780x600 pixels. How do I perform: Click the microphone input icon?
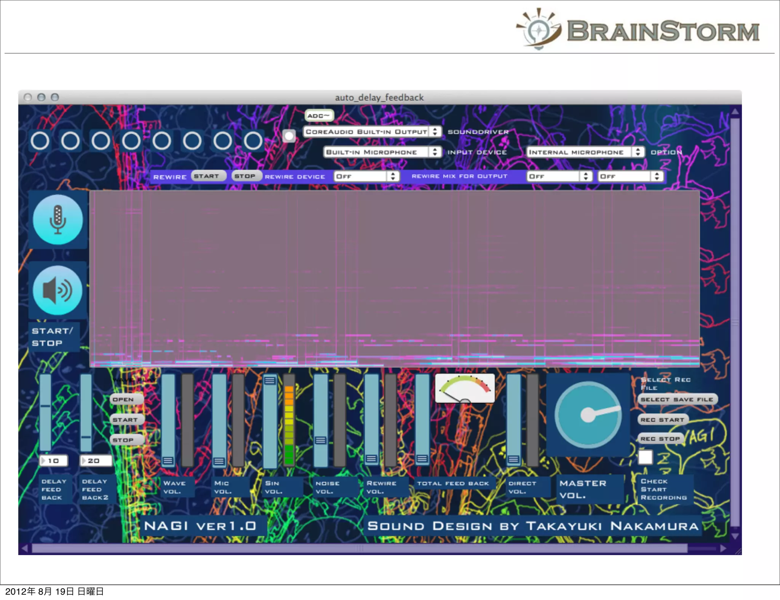(x=58, y=220)
